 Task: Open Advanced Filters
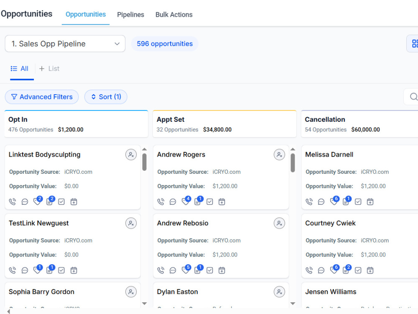tap(42, 97)
